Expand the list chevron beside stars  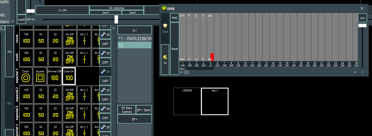12,21
